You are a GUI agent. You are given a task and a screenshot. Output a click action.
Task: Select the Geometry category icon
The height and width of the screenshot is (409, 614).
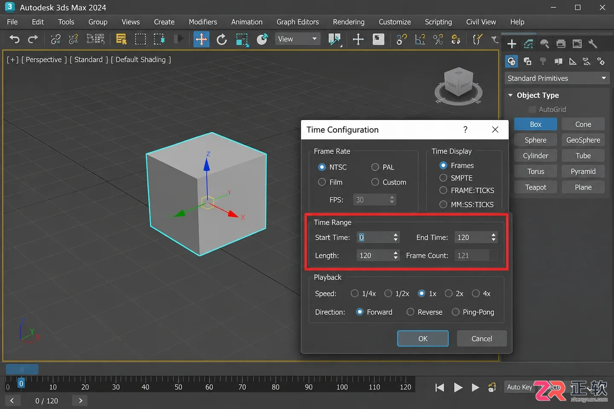tap(512, 62)
